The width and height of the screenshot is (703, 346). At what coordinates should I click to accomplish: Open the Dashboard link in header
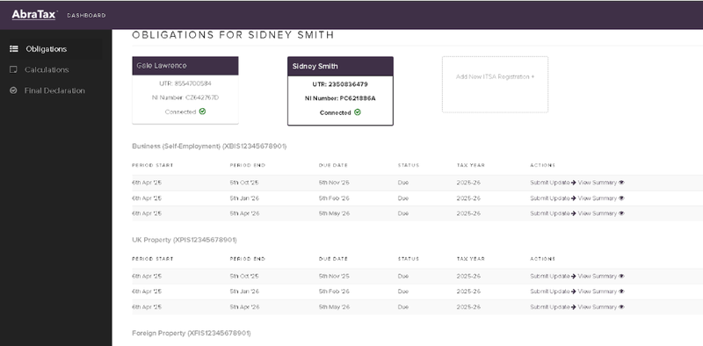86,15
